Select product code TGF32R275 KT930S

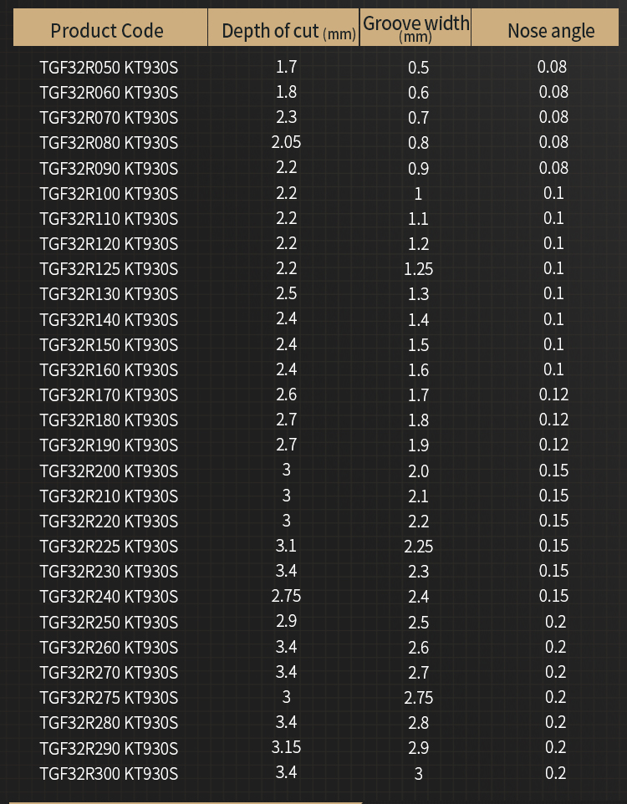[x=109, y=698]
